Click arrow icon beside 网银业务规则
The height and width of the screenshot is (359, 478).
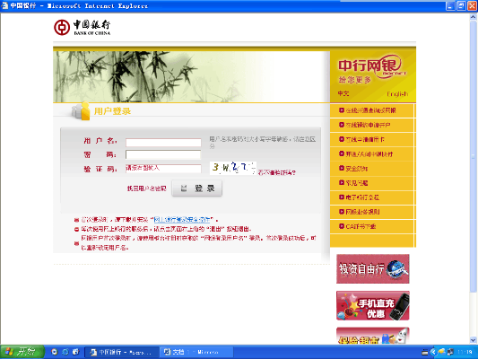pos(342,212)
